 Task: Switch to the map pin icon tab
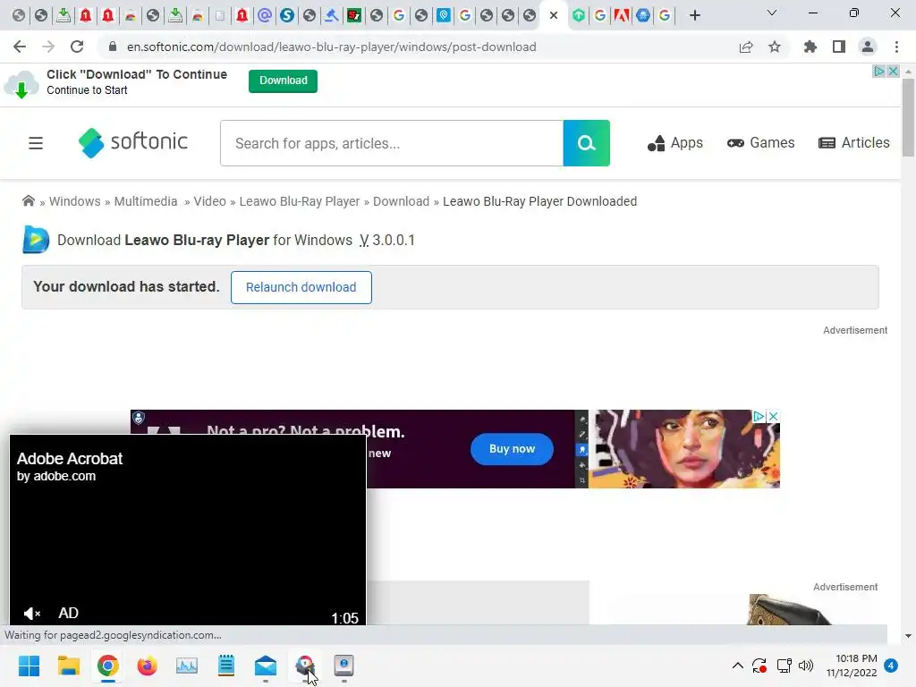(444, 15)
